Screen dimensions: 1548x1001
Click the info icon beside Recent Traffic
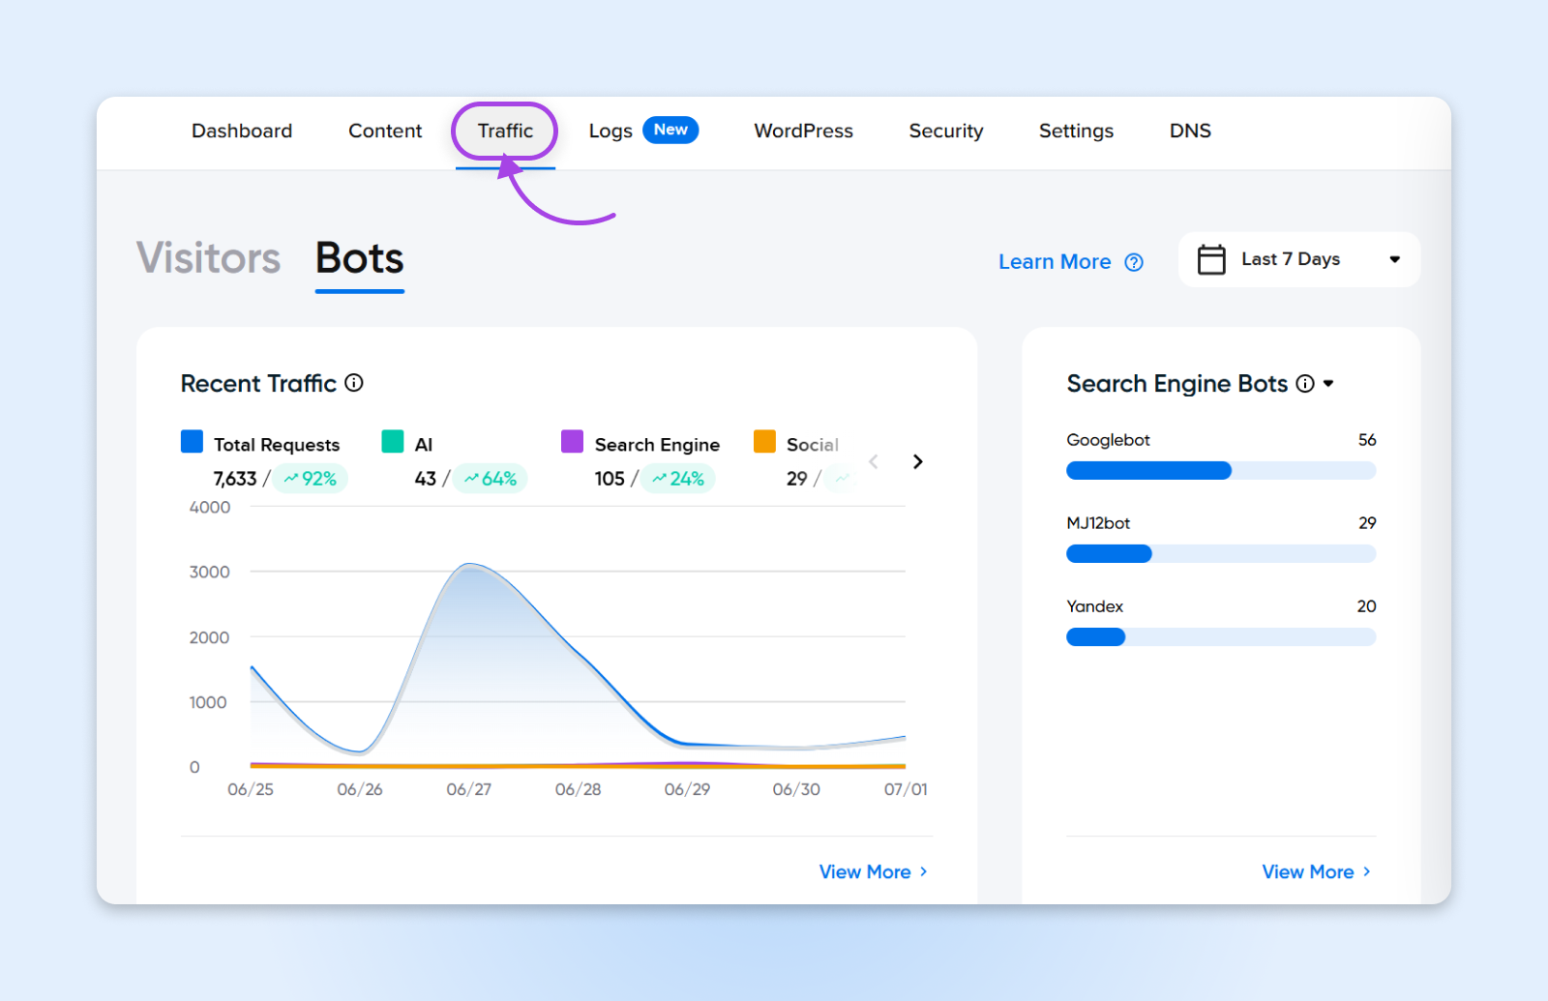pyautogui.click(x=354, y=383)
